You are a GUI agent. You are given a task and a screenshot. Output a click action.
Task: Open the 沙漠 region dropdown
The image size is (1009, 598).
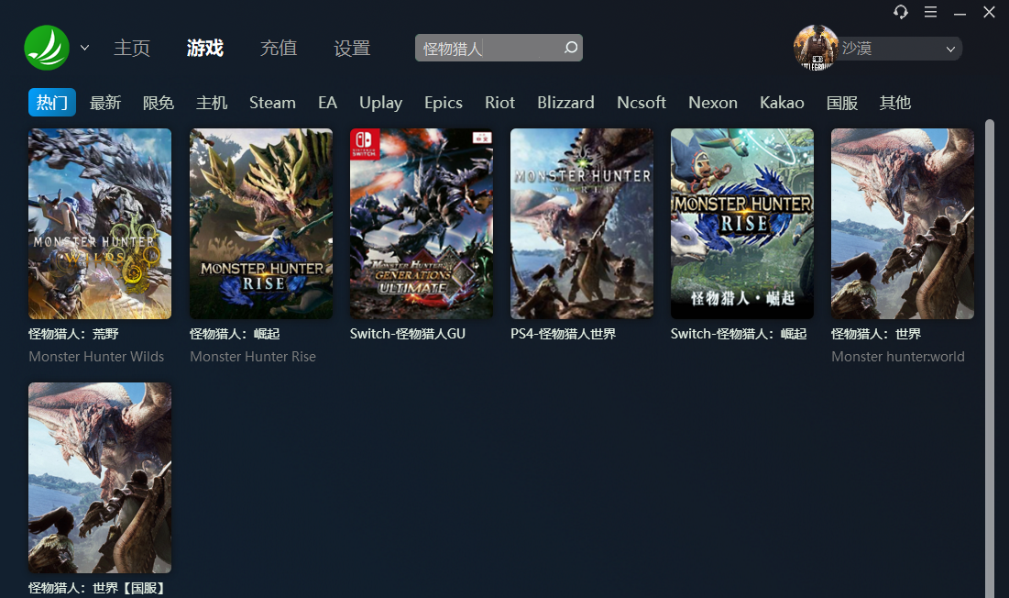tap(901, 49)
